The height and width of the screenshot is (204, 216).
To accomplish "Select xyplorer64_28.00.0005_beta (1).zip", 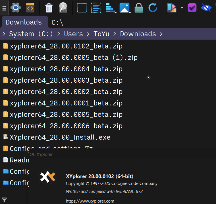I will click(74, 58).
